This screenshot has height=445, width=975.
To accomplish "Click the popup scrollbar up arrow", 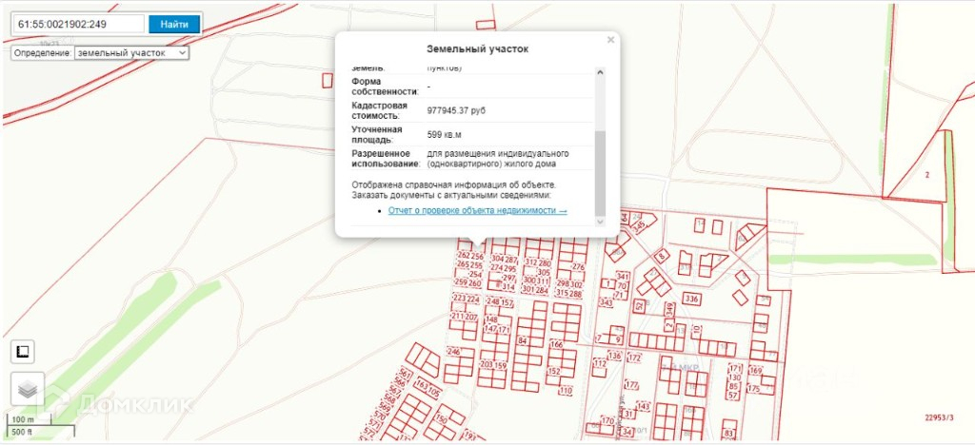I will pyautogui.click(x=600, y=71).
